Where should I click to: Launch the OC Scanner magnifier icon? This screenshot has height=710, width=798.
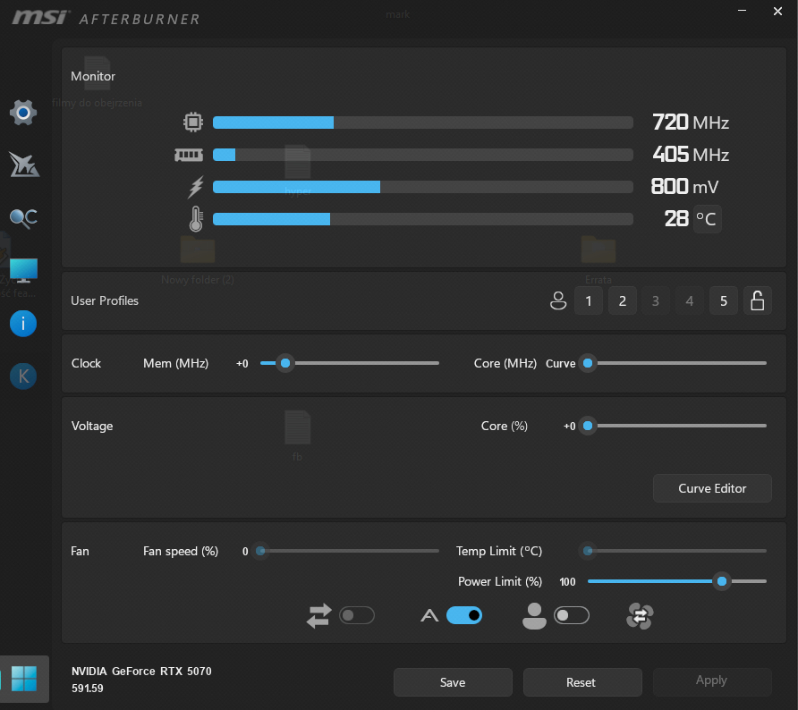click(x=23, y=217)
